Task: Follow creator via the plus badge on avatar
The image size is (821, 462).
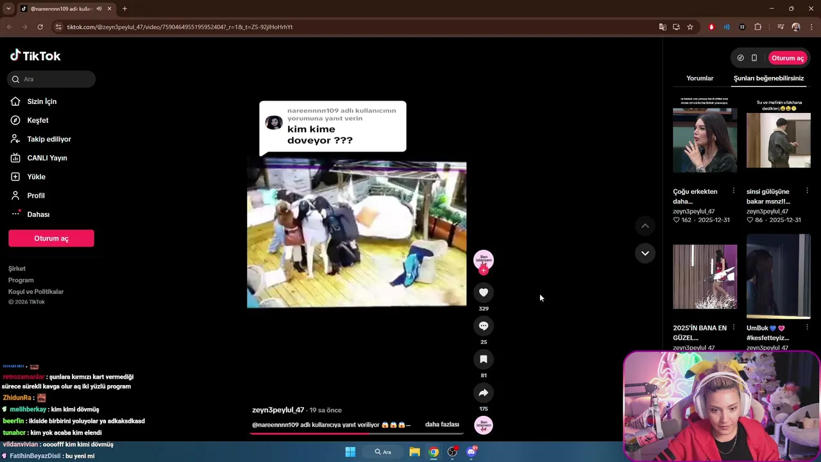Action: (x=484, y=270)
